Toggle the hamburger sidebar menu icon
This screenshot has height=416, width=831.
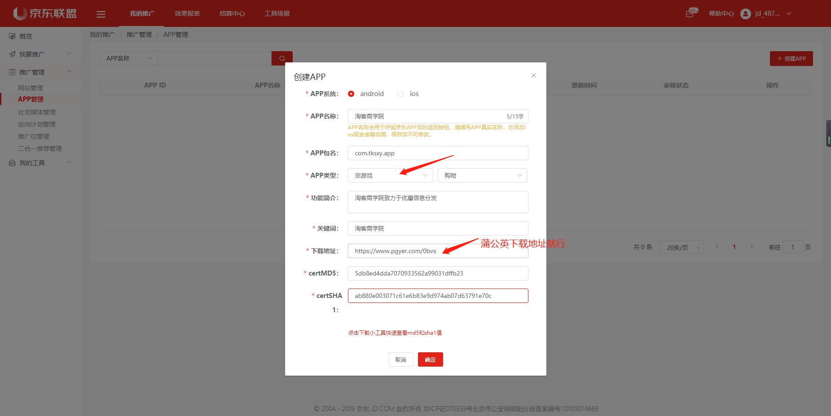(x=101, y=14)
